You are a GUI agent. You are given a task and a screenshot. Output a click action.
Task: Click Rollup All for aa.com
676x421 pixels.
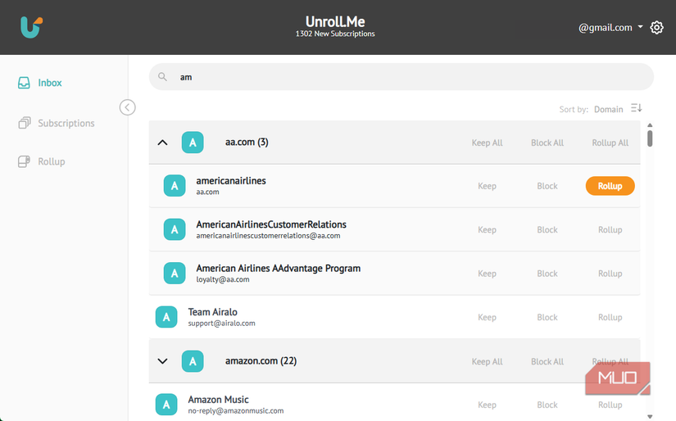610,143
